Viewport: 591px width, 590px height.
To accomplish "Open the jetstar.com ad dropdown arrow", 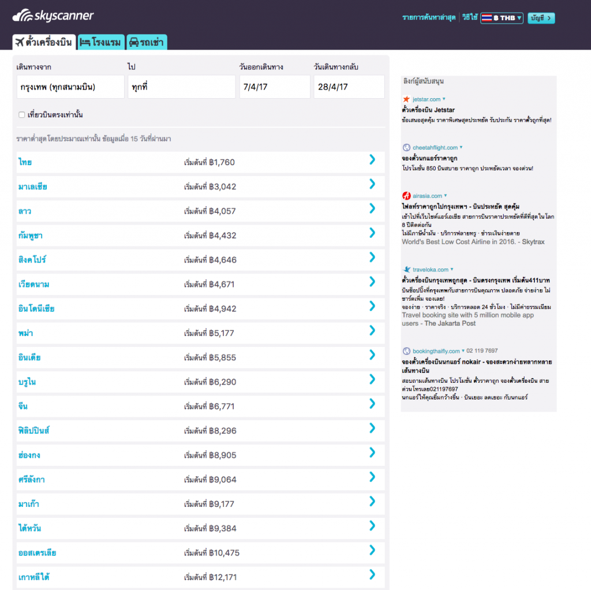I will coord(444,99).
